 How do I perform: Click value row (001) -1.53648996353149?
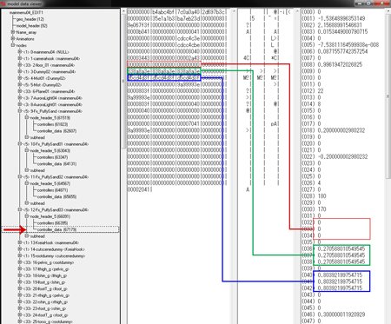point(333,18)
